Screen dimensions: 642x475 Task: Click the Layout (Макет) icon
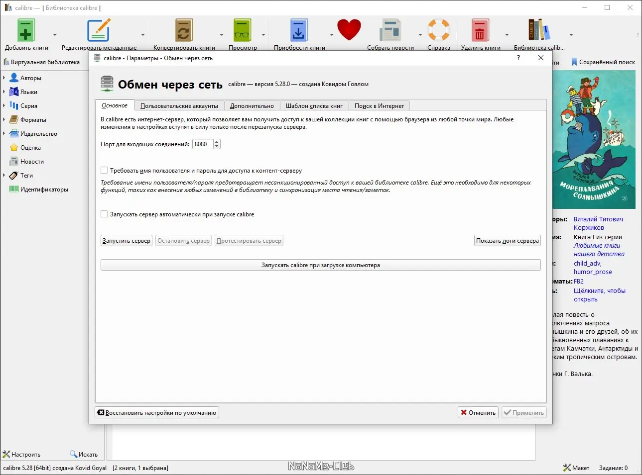tap(567, 468)
